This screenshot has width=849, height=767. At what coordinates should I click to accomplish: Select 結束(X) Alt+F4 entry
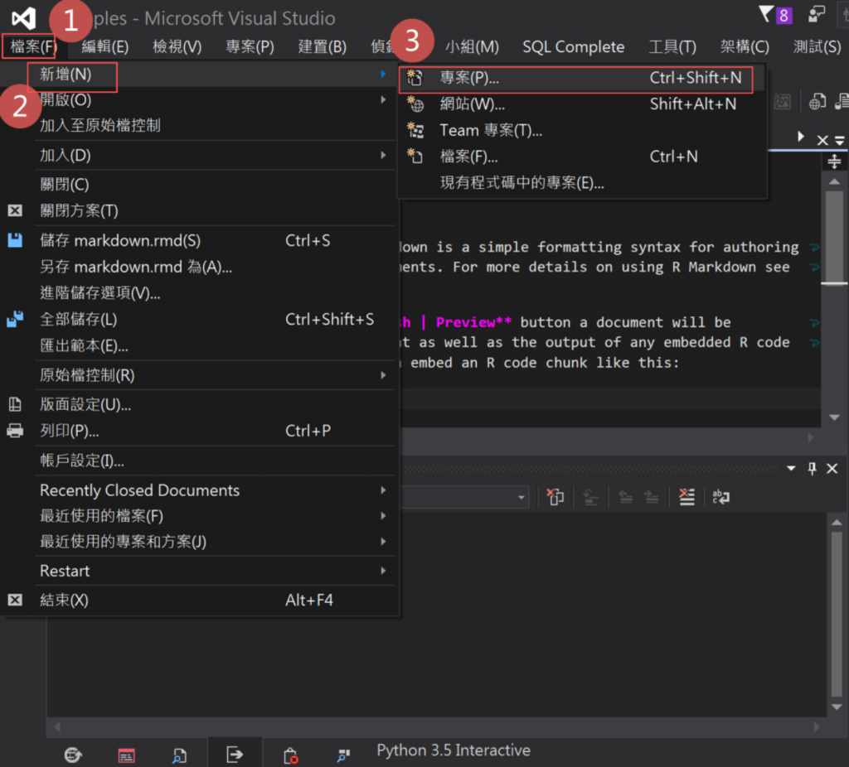(199, 600)
